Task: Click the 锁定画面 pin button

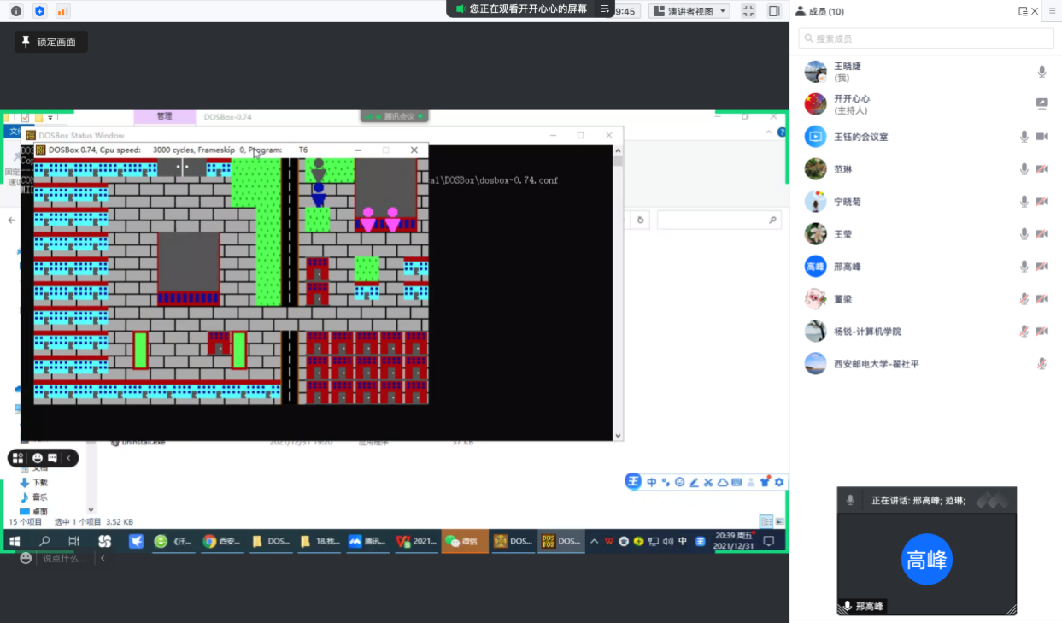Action: tap(50, 42)
